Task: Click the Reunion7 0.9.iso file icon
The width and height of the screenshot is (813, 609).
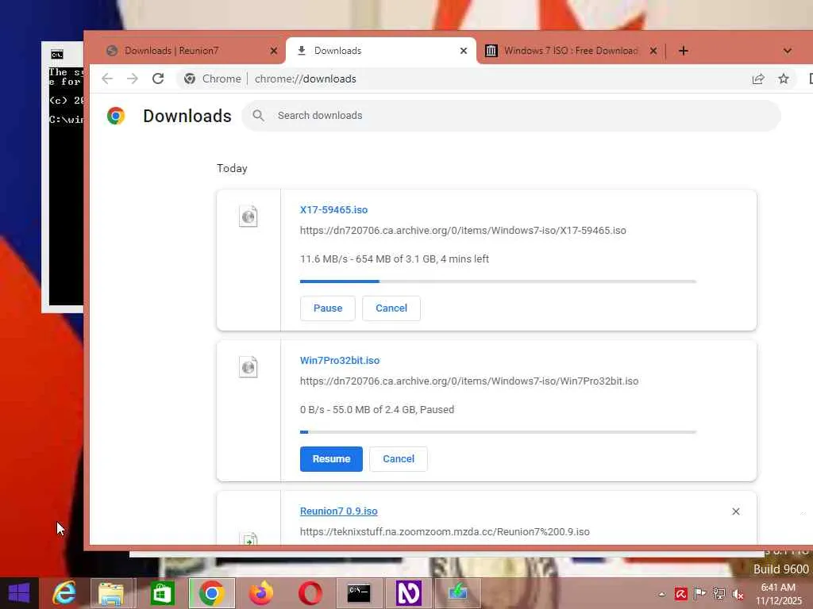Action: [249, 539]
